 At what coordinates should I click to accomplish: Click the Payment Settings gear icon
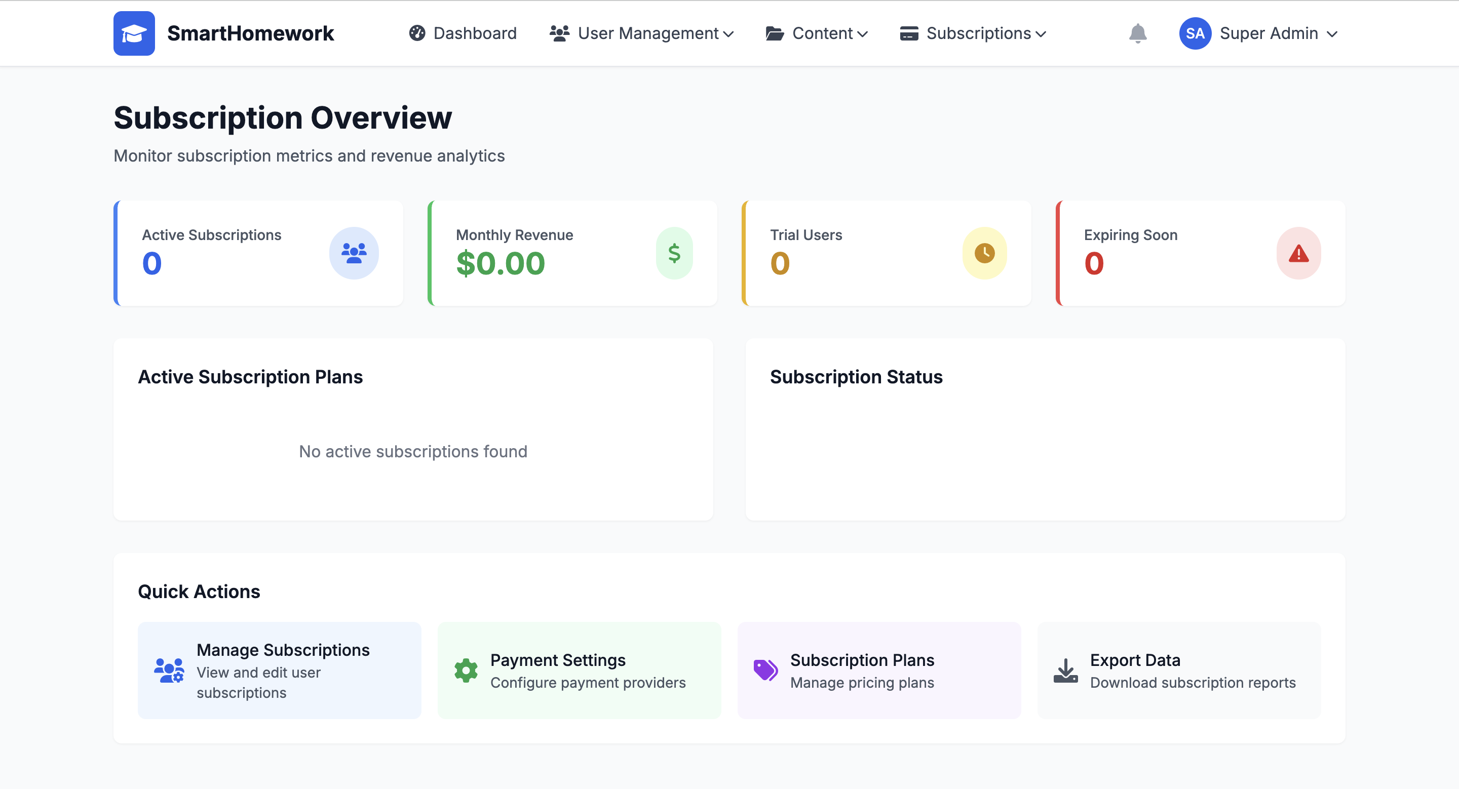[x=466, y=670]
